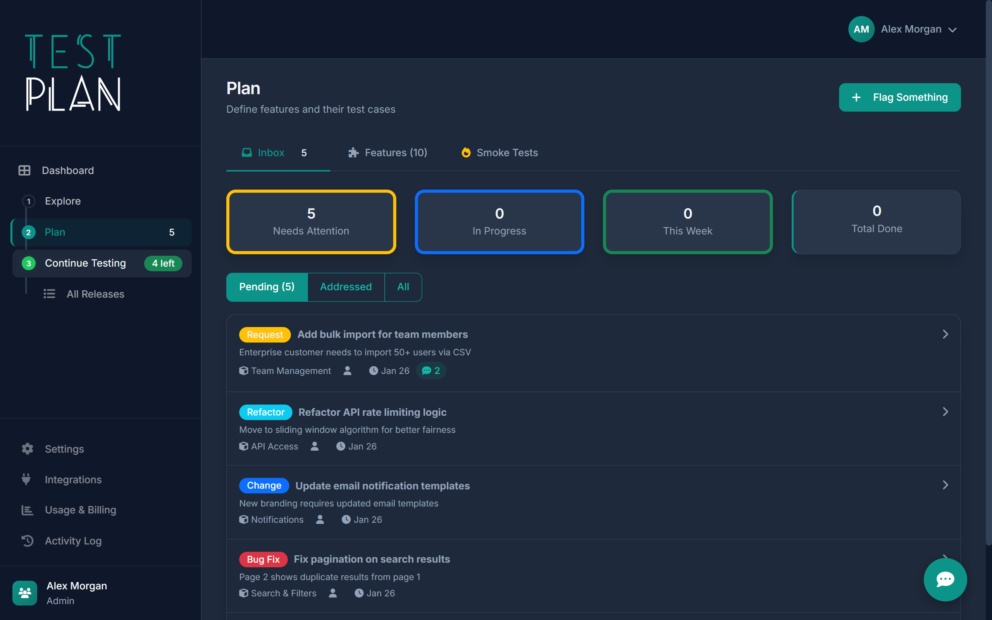Expand the Refactor API rate limiting item

(945, 412)
